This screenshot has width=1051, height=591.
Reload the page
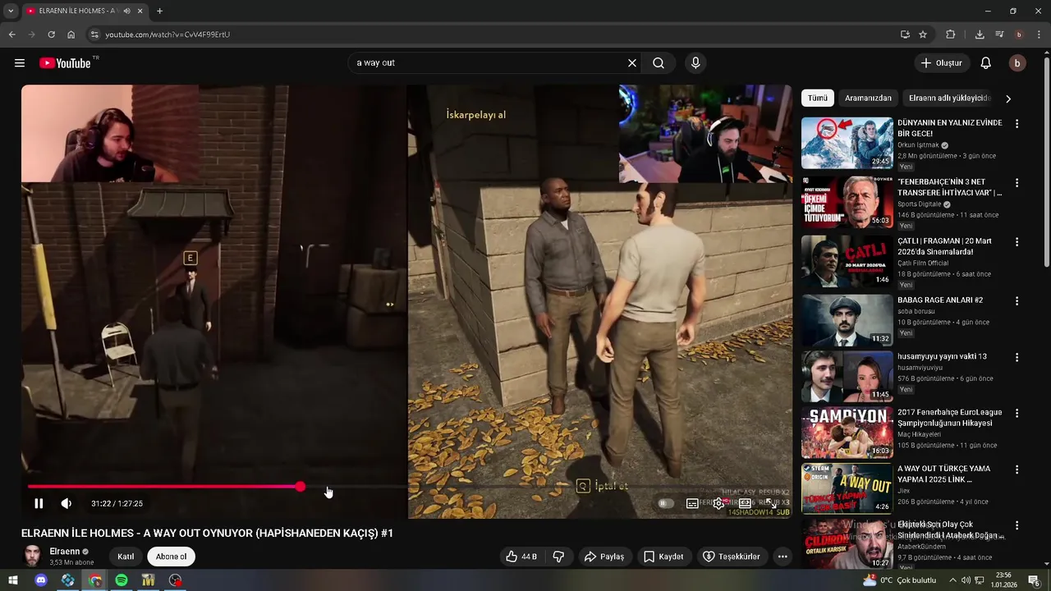click(x=51, y=34)
